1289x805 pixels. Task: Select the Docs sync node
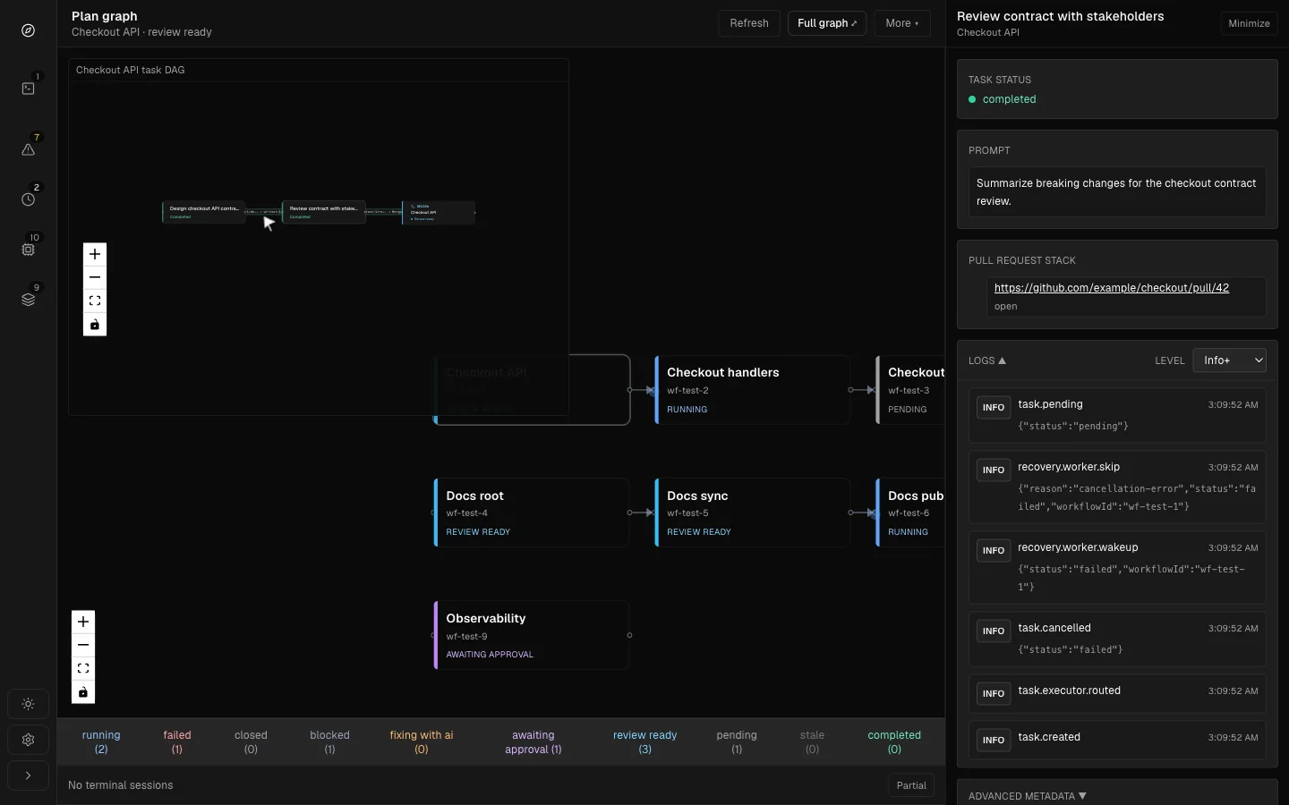[752, 513]
